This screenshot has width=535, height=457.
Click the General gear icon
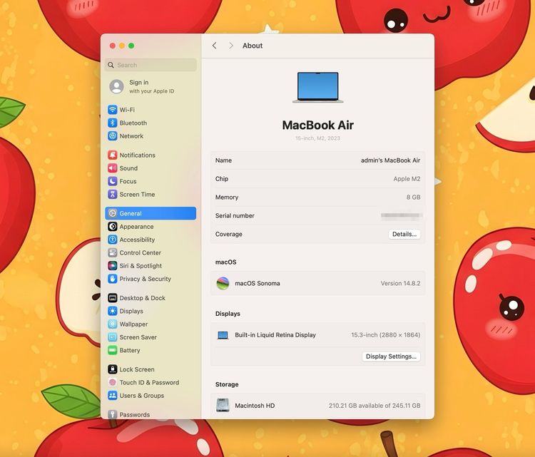coord(112,213)
